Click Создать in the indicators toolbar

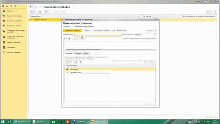(69, 62)
